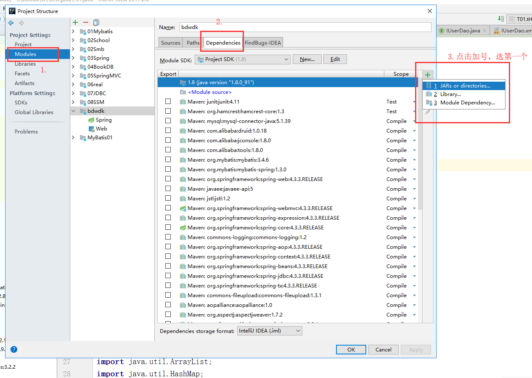Open Global Libraries in Platform Settings

point(34,112)
